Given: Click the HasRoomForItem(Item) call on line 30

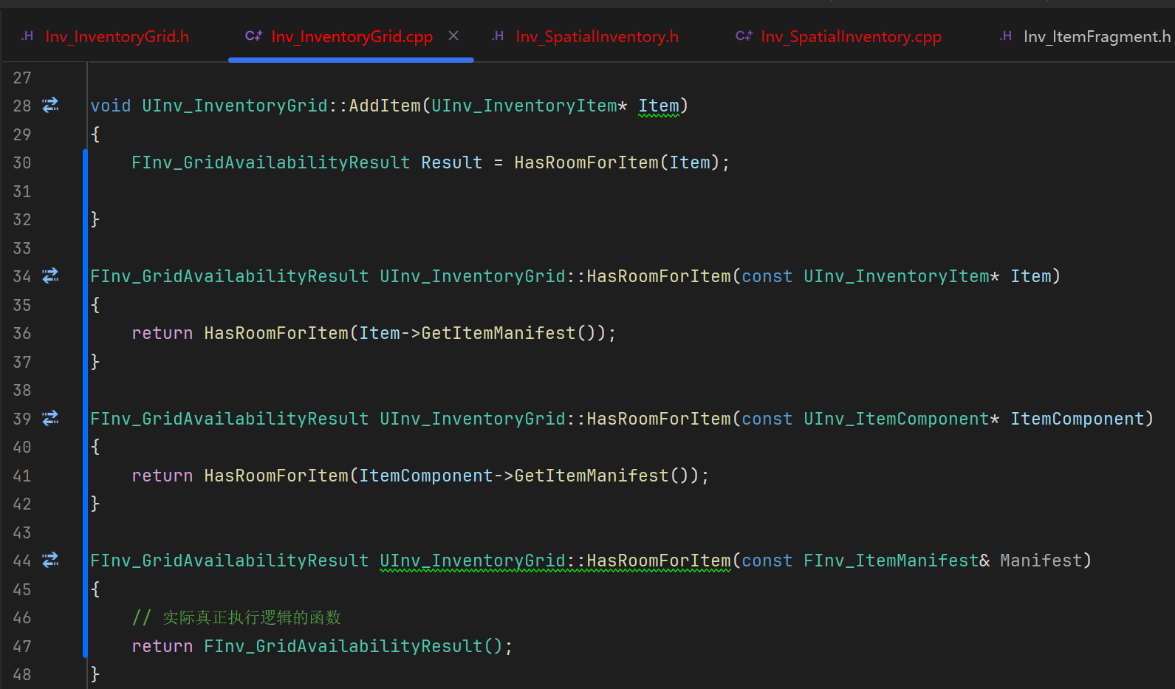Looking at the screenshot, I should coord(617,162).
